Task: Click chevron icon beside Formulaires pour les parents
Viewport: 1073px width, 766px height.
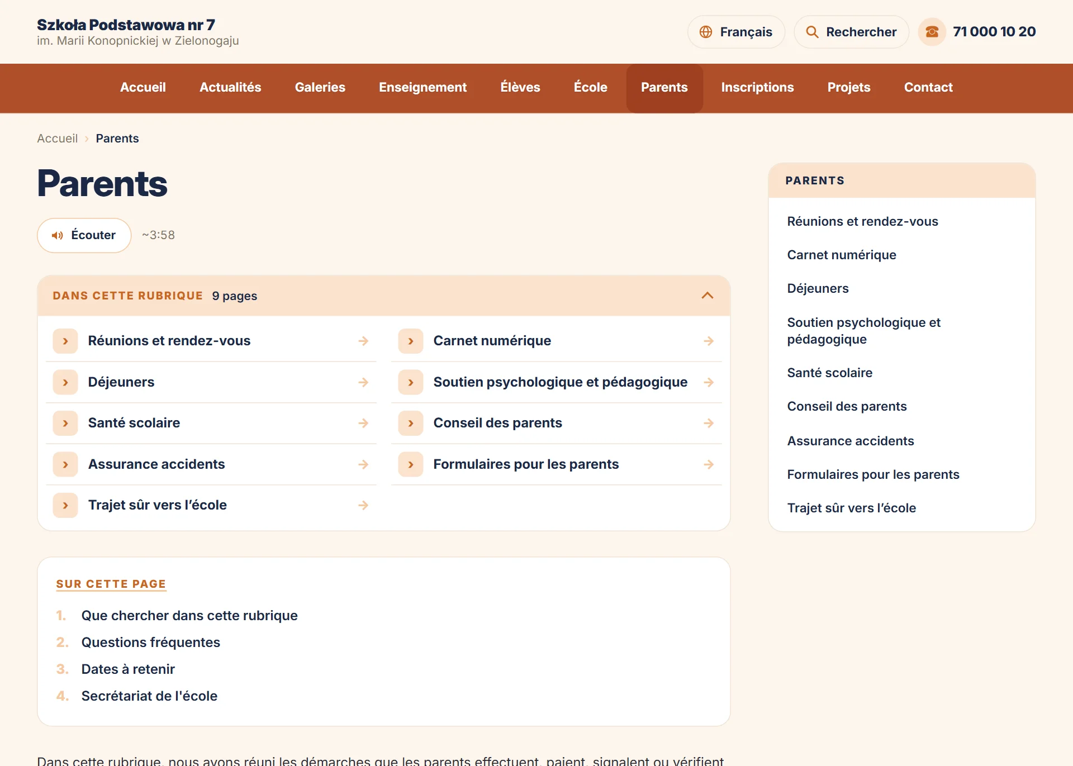Action: pos(411,464)
